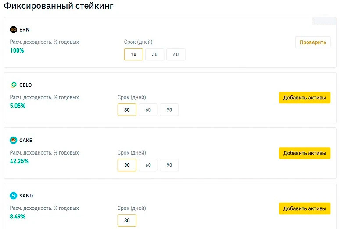Click the ERN coin icon
The image size is (340, 229).
(x=14, y=29)
